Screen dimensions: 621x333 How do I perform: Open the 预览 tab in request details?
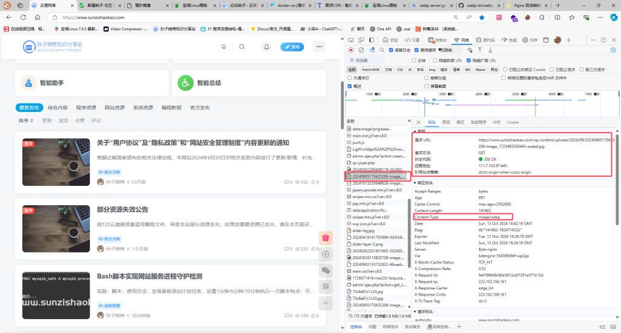point(446,122)
